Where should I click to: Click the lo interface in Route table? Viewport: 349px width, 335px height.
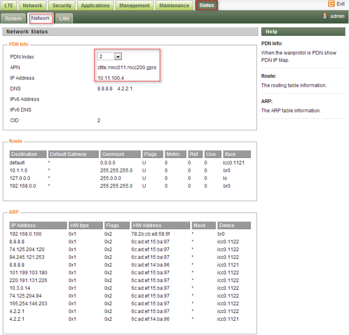[225, 178]
